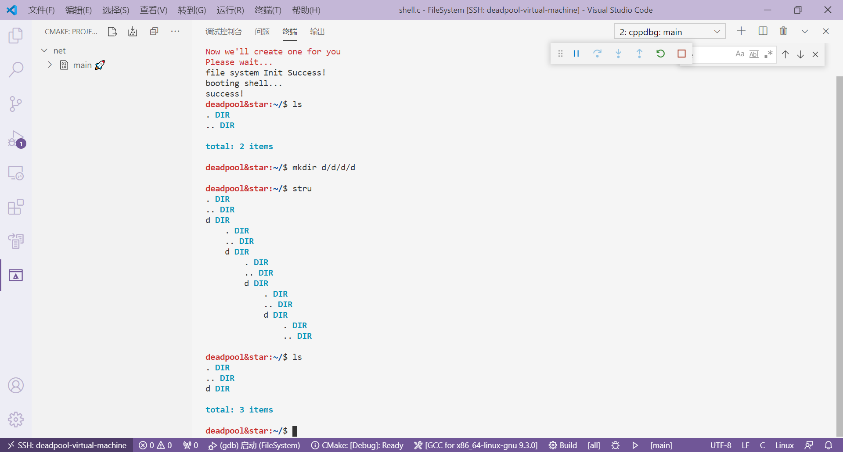The image size is (843, 452).
Task: Click the Build button in status bar
Action: click(x=563, y=445)
